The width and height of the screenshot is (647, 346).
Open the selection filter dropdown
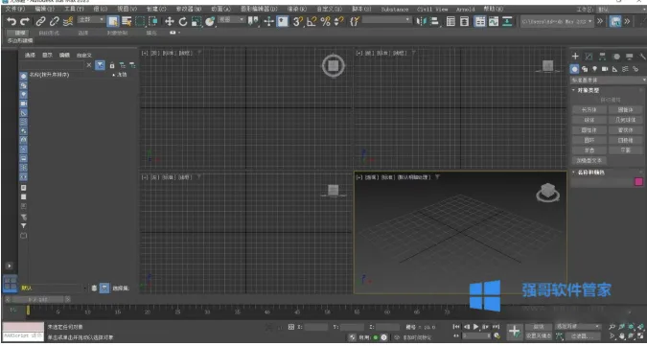[91, 19]
